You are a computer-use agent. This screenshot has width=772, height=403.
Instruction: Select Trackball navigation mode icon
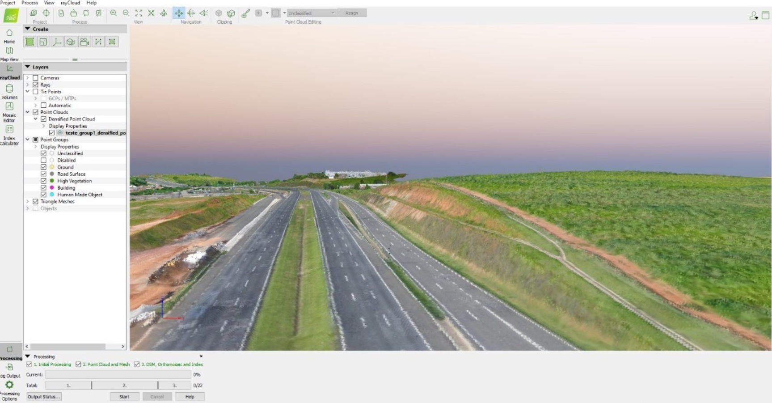pyautogui.click(x=191, y=13)
